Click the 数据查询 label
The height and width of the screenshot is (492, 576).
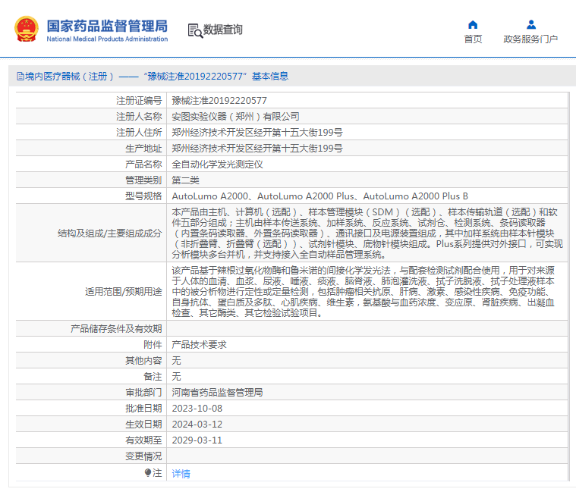tap(223, 30)
